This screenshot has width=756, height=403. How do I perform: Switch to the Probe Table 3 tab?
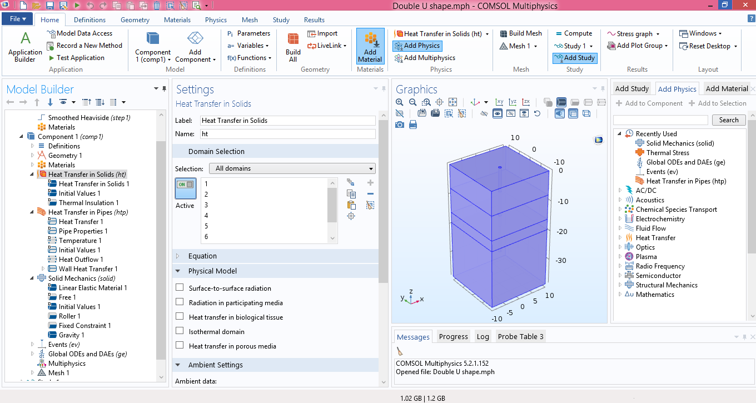coord(520,336)
